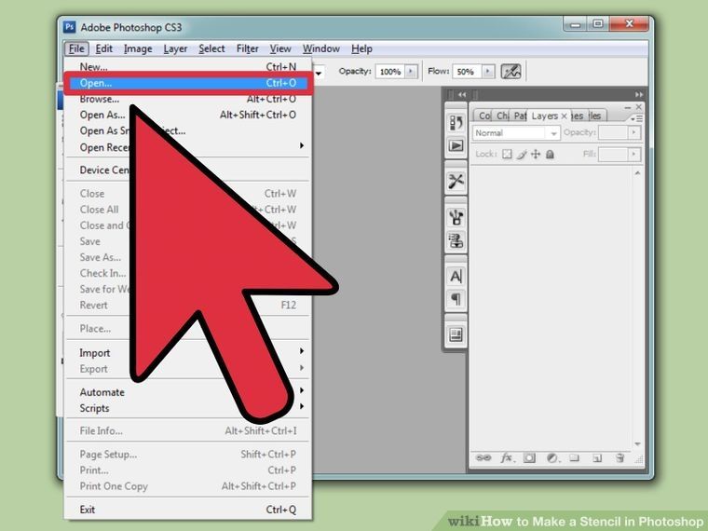Open the Paragraph panel icon
The image size is (708, 531).
click(x=456, y=299)
